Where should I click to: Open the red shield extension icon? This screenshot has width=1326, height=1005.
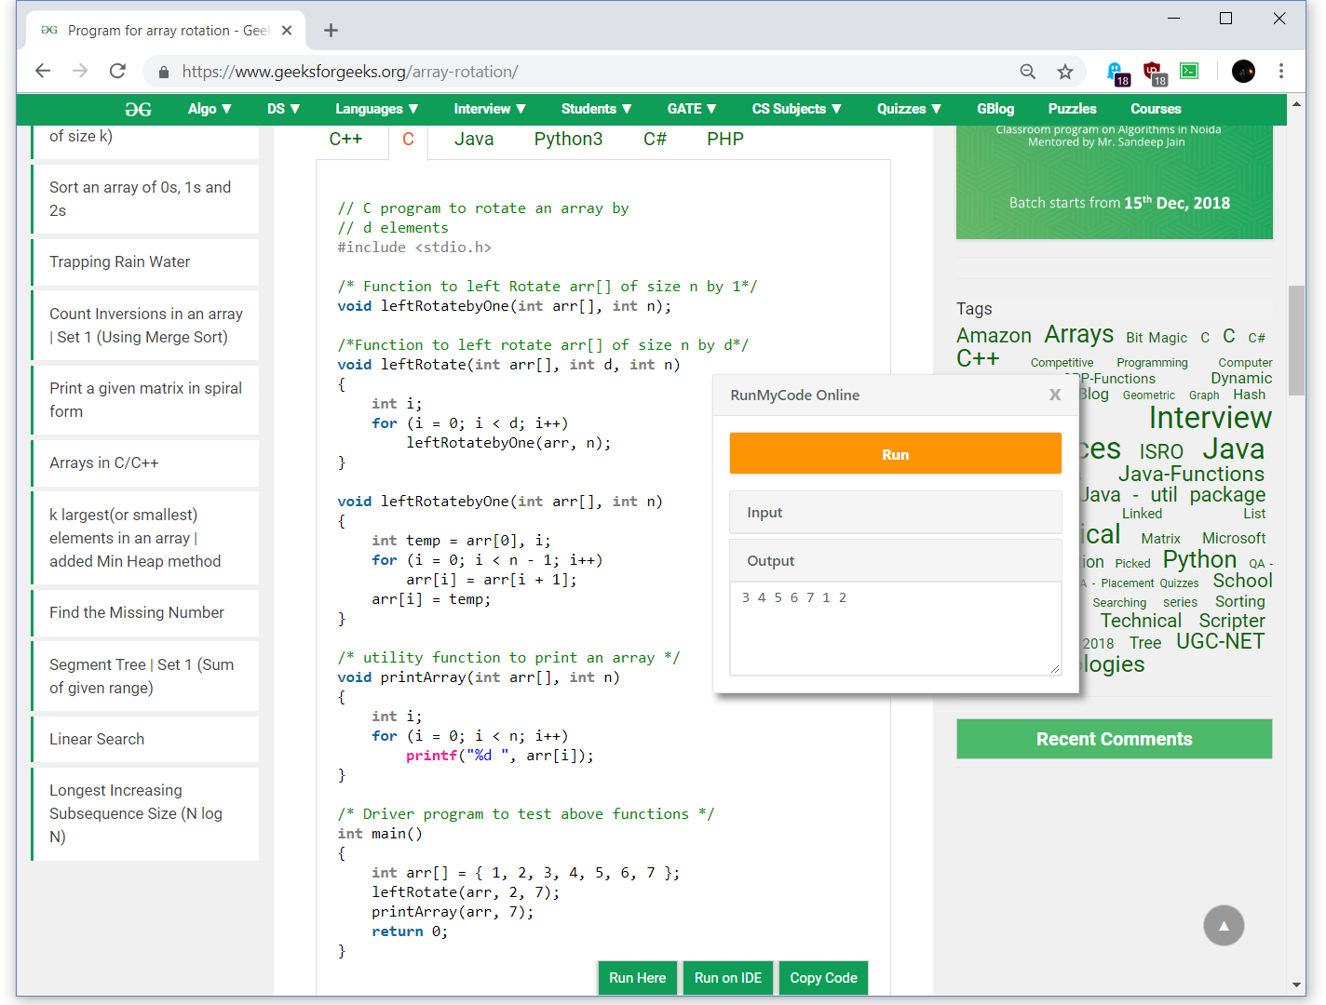click(x=1154, y=73)
